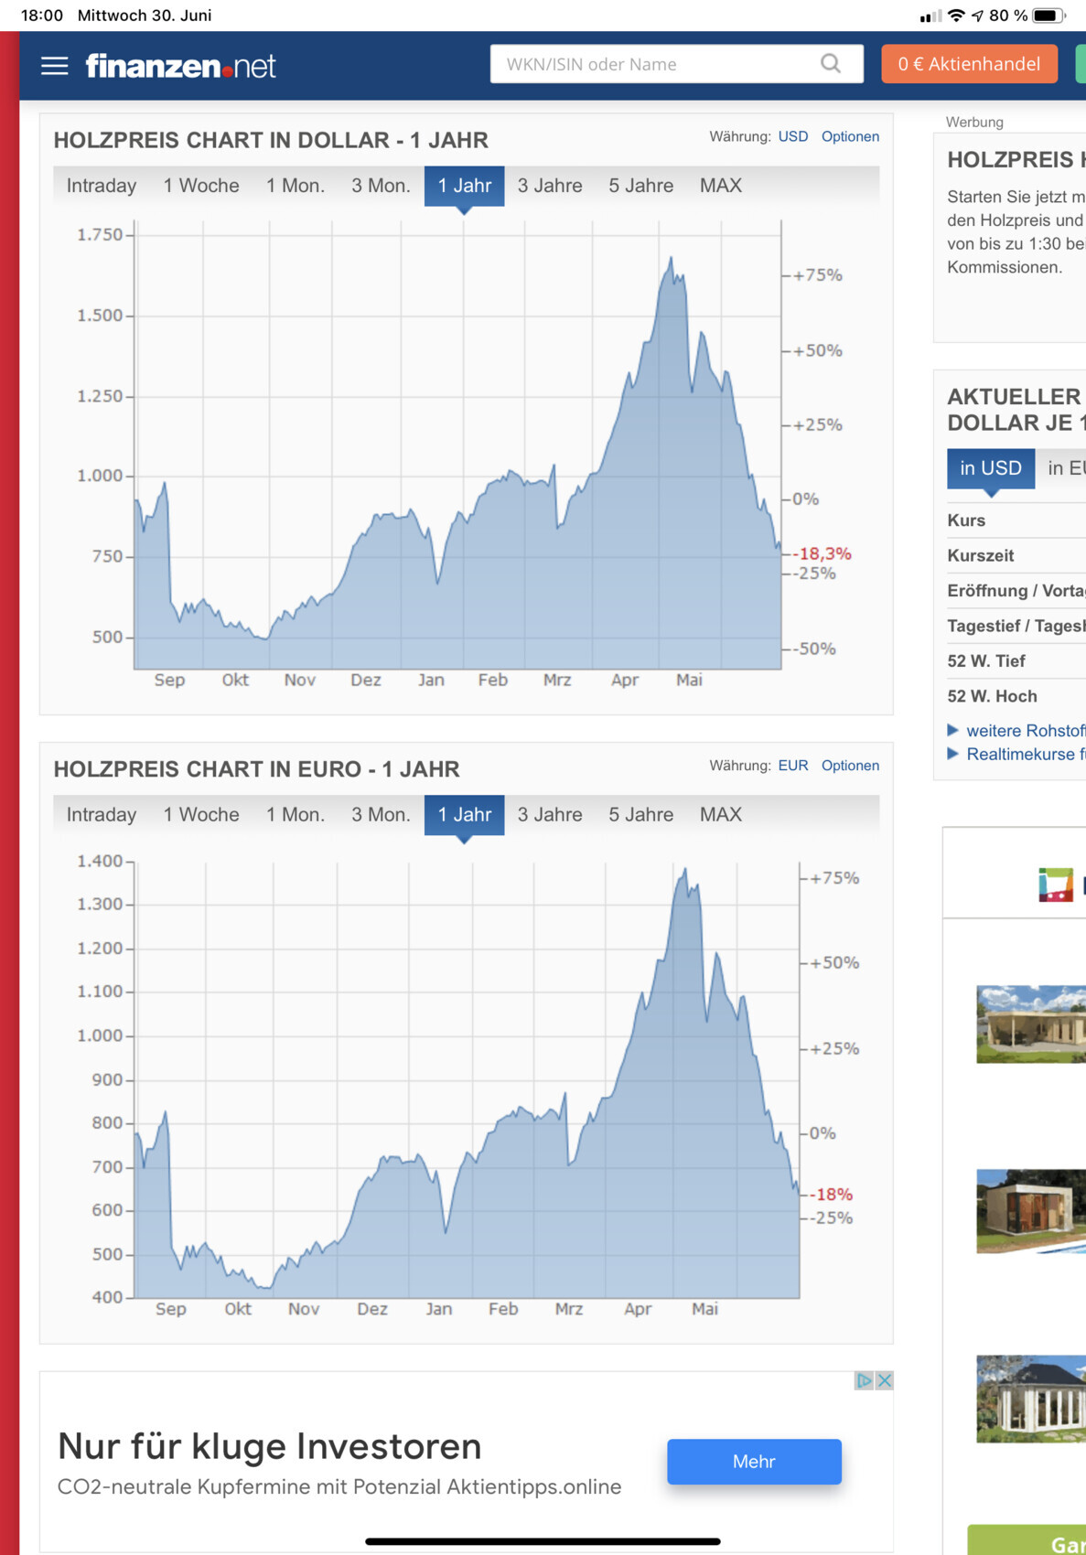Click the AdChoices triangle icon
This screenshot has height=1555, width=1086.
(864, 1380)
